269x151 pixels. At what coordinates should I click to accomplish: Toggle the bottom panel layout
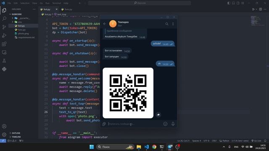234,3
